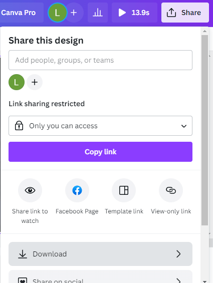Screen dimensions: 213x283
Task: Click the Share link to watch eye icon
Action: (30, 190)
